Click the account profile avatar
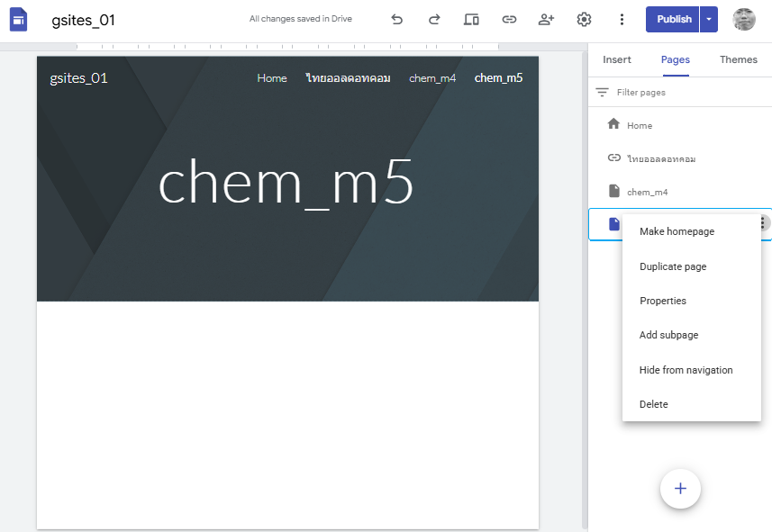Viewport: 772px width, 532px height. 744,20
